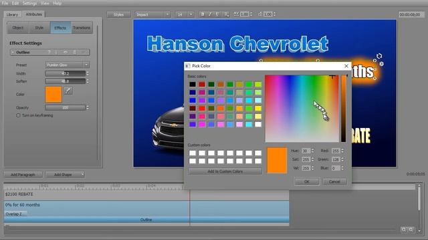The width and height of the screenshot is (428, 240).
Task: Select the first empty Custom colors slot
Action: point(193,153)
